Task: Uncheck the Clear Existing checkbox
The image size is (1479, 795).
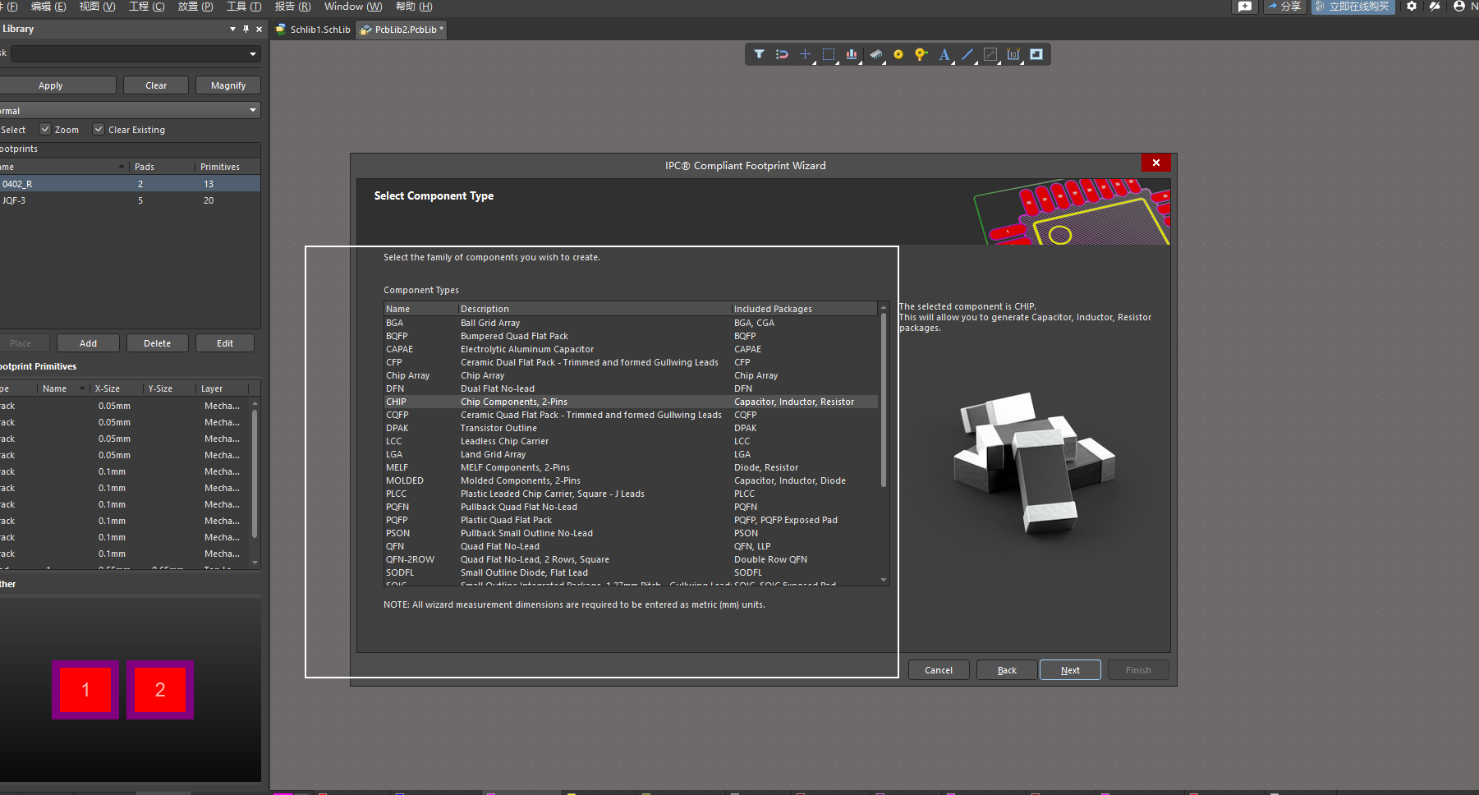Action: coord(99,130)
